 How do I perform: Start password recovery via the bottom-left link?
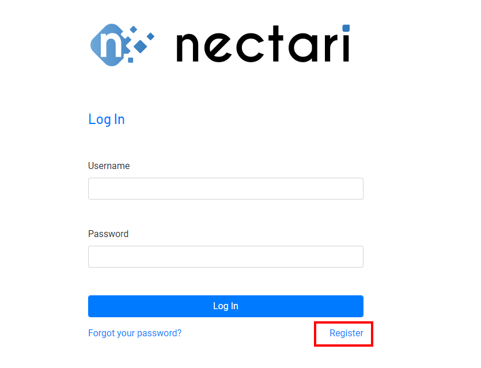pos(135,333)
